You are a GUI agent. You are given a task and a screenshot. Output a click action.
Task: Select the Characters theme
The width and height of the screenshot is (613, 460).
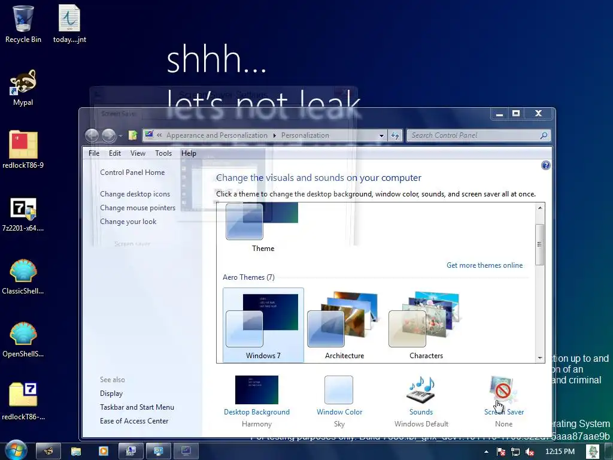pyautogui.click(x=426, y=325)
